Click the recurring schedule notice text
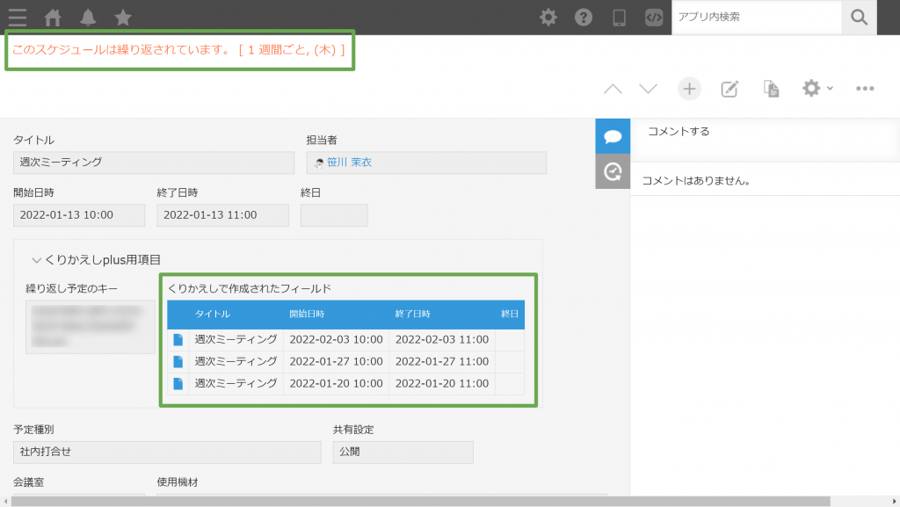 coord(178,50)
